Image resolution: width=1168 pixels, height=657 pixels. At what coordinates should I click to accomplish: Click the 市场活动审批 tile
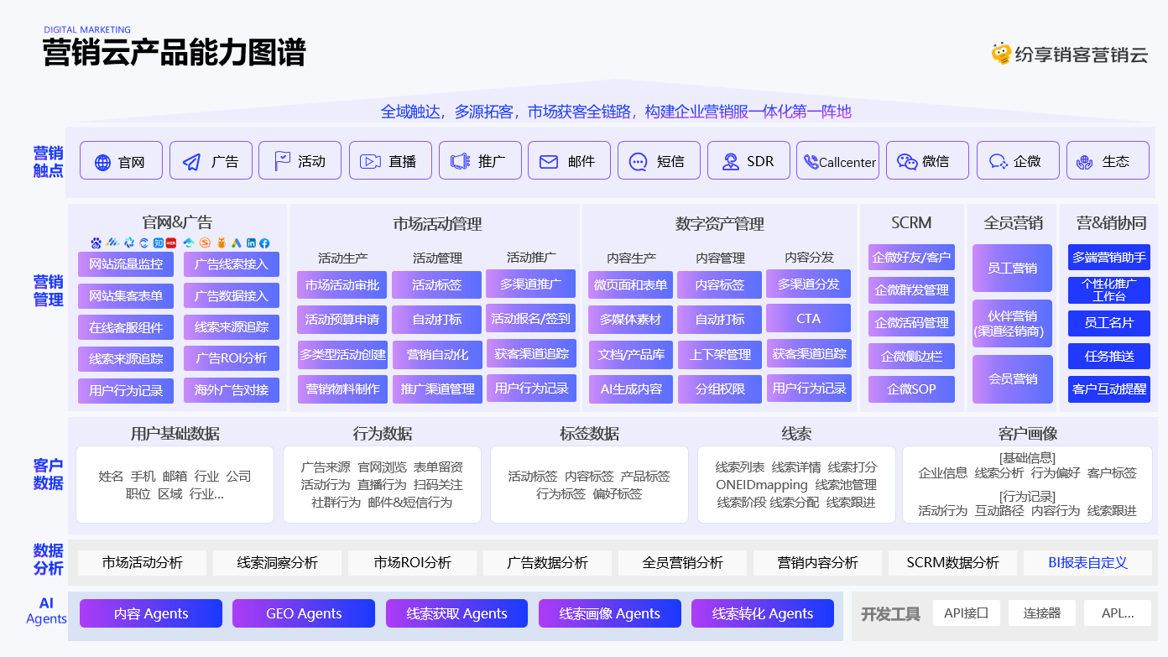(x=342, y=284)
